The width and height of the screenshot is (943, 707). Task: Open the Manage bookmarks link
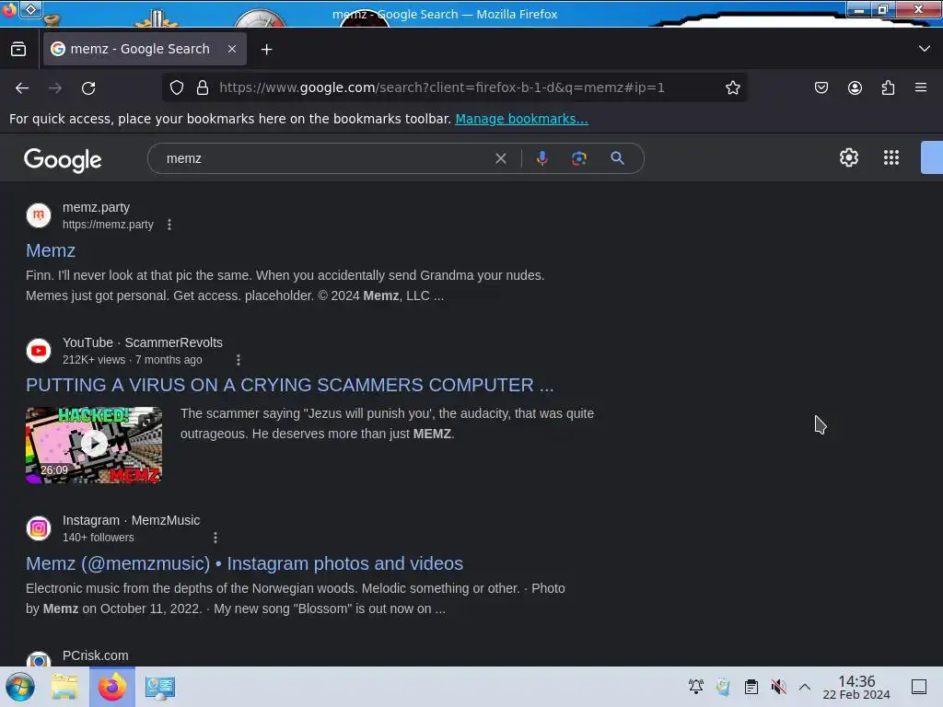point(521,119)
